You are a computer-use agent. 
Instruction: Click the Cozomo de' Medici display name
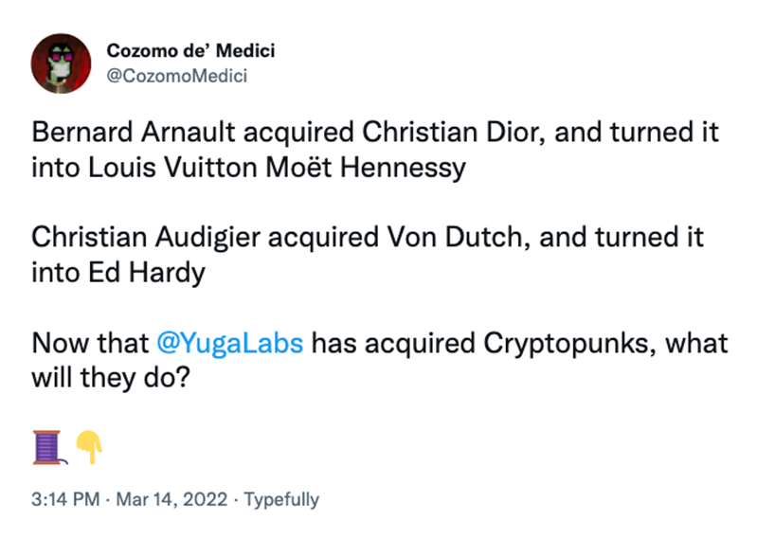pos(190,50)
